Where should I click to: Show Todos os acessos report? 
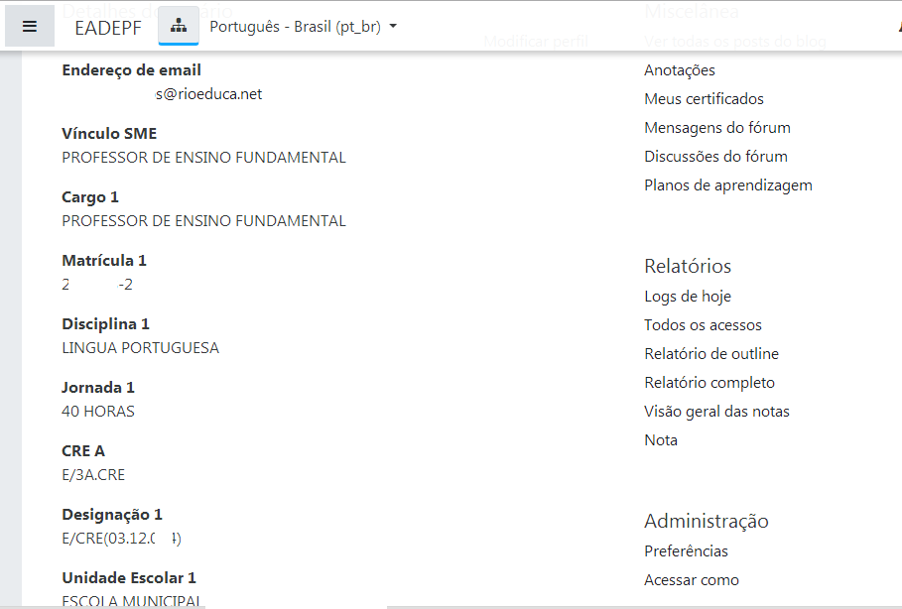[x=703, y=325]
